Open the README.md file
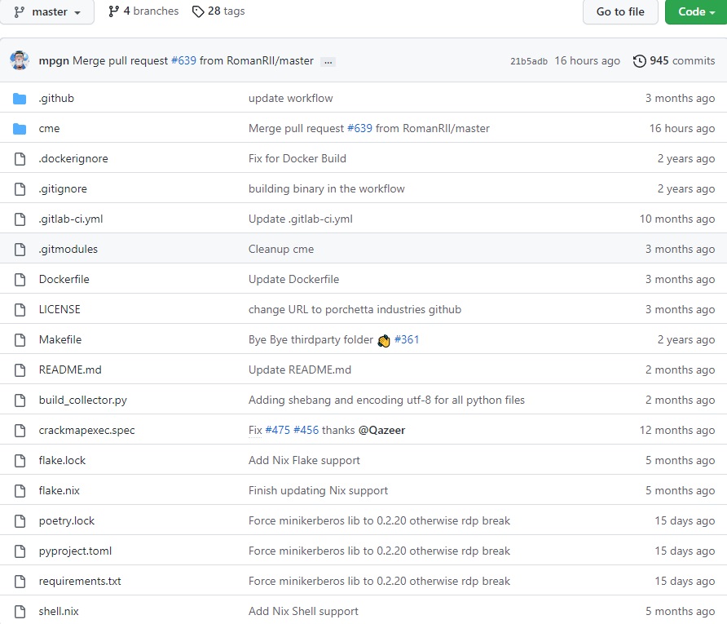This screenshot has width=727, height=624. coord(70,370)
